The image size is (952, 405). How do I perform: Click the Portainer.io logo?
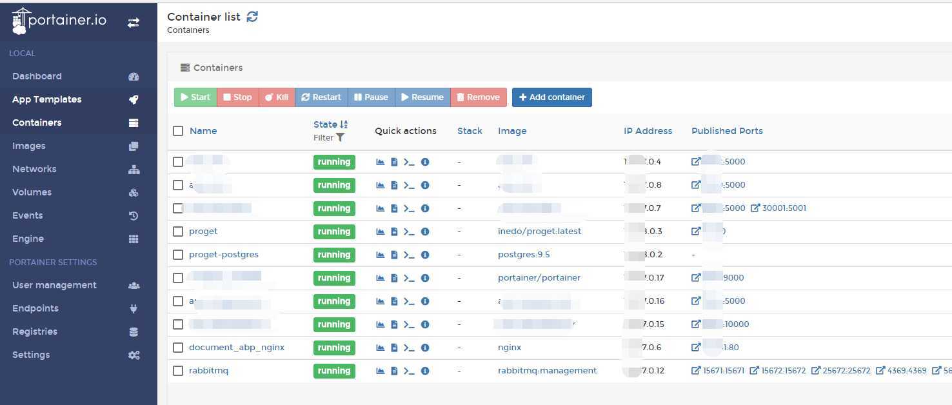[x=59, y=21]
